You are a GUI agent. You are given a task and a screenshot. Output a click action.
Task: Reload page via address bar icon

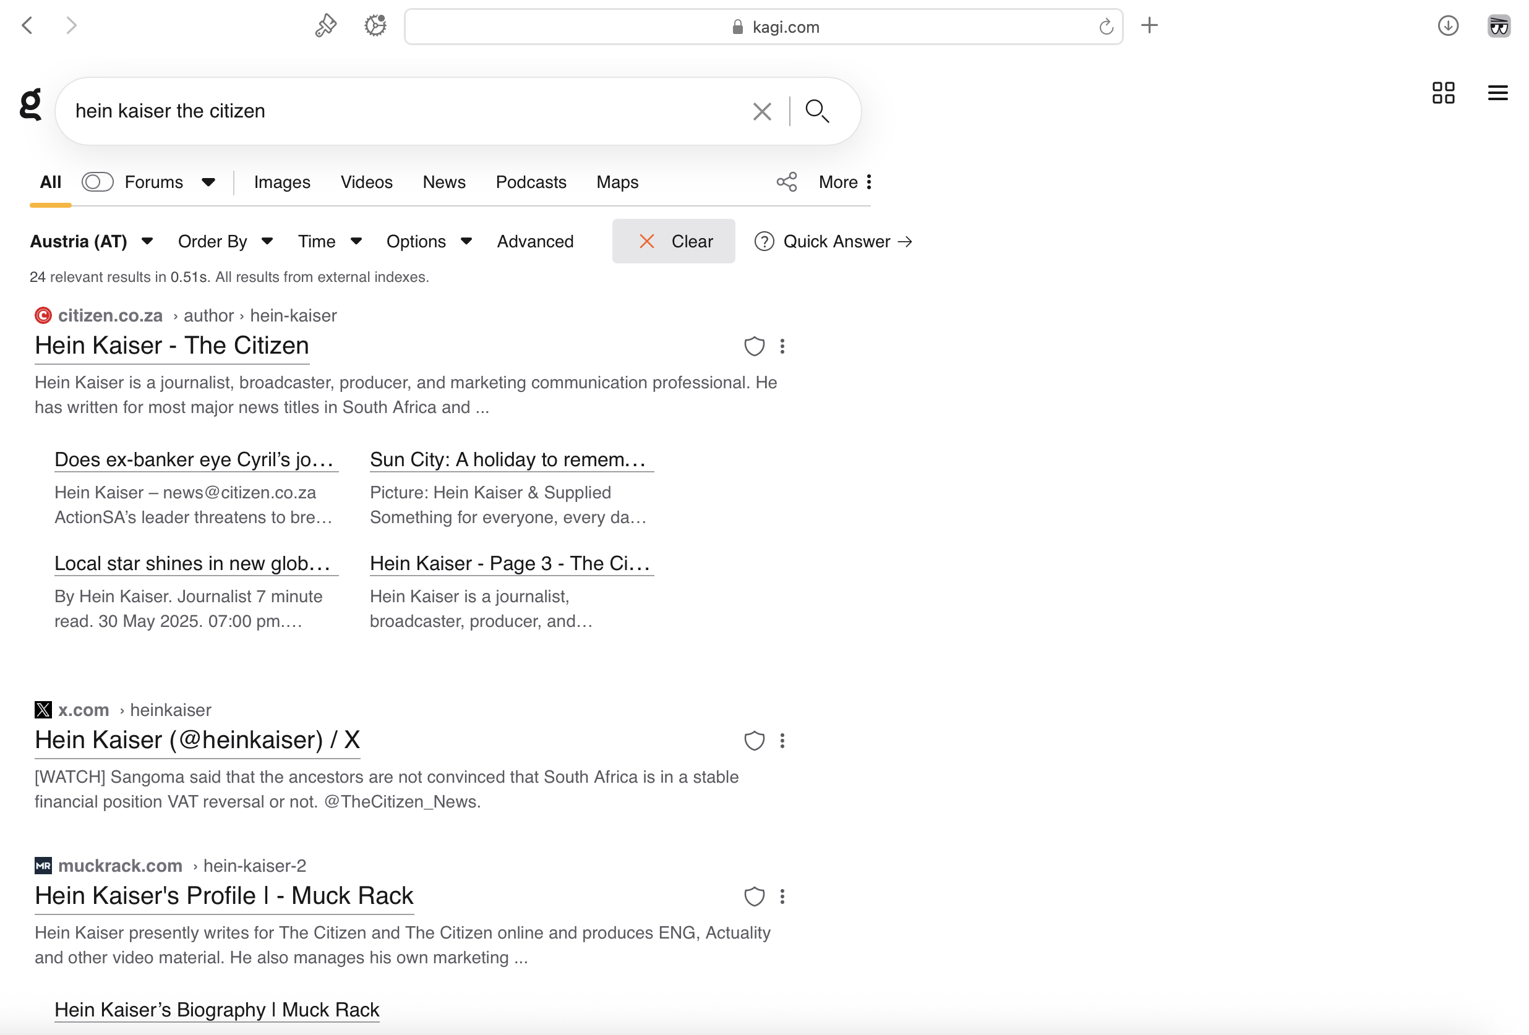(1106, 27)
